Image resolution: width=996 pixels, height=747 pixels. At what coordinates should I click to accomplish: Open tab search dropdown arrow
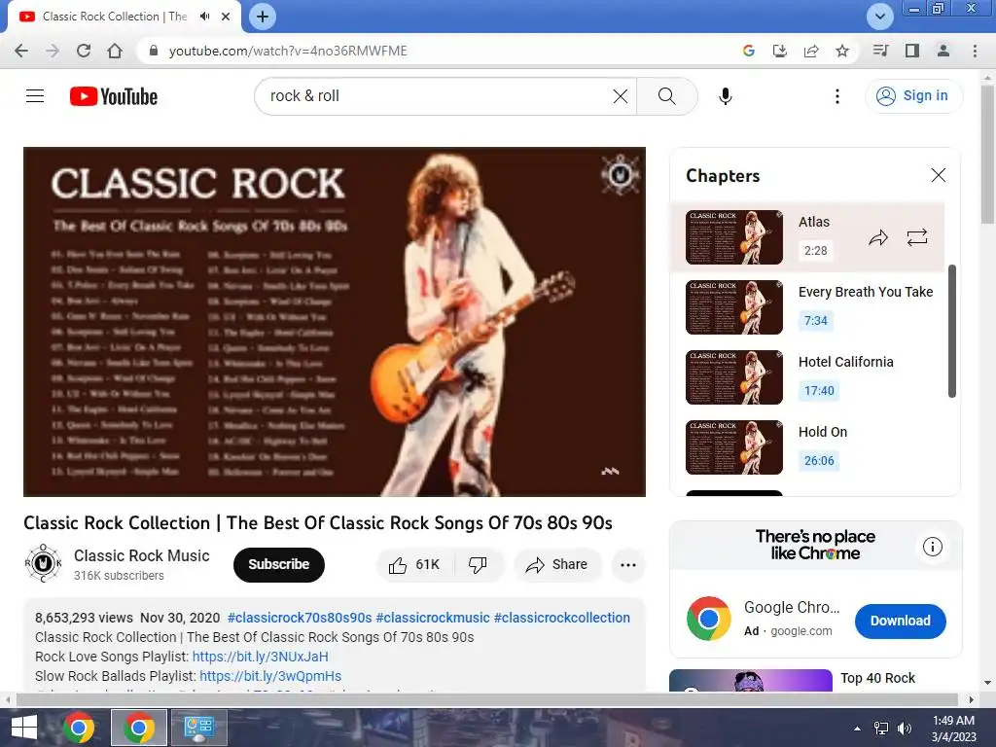pyautogui.click(x=879, y=17)
